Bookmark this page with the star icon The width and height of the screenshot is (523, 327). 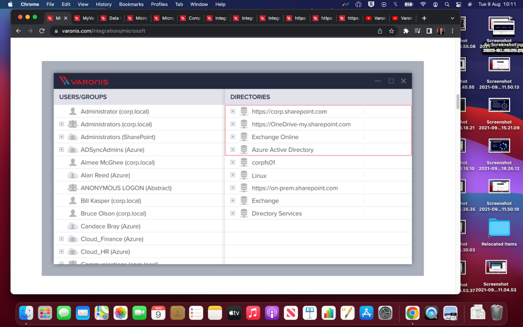[x=392, y=31]
